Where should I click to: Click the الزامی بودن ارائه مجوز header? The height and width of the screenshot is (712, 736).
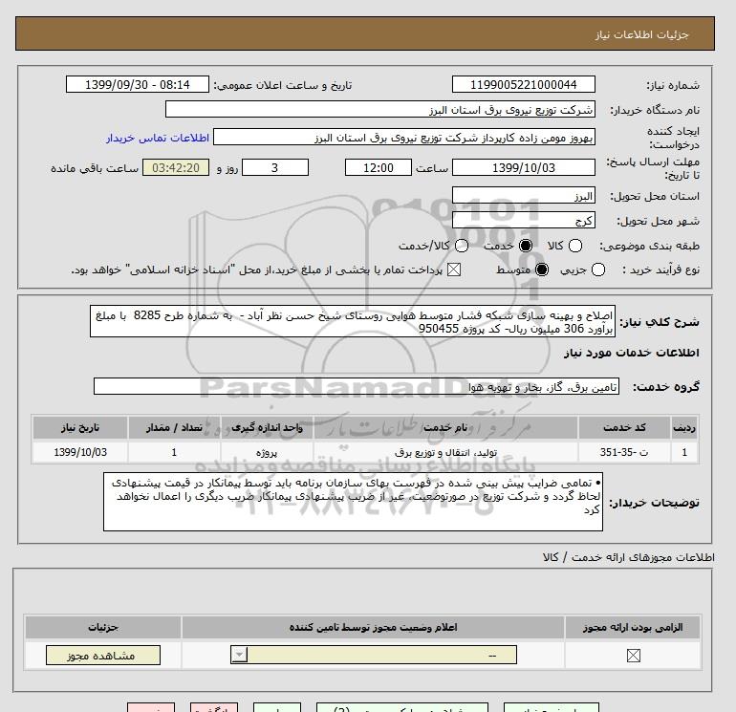pyautogui.click(x=633, y=627)
